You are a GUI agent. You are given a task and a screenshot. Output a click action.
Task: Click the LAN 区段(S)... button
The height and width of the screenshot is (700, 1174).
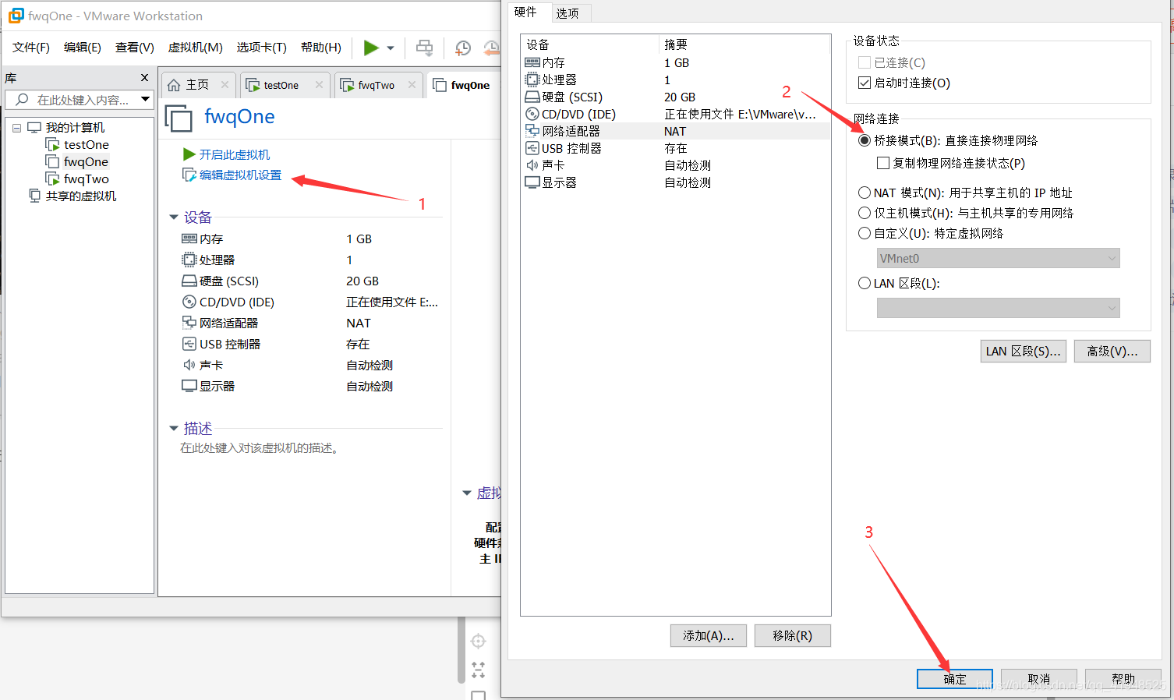pyautogui.click(x=1024, y=352)
